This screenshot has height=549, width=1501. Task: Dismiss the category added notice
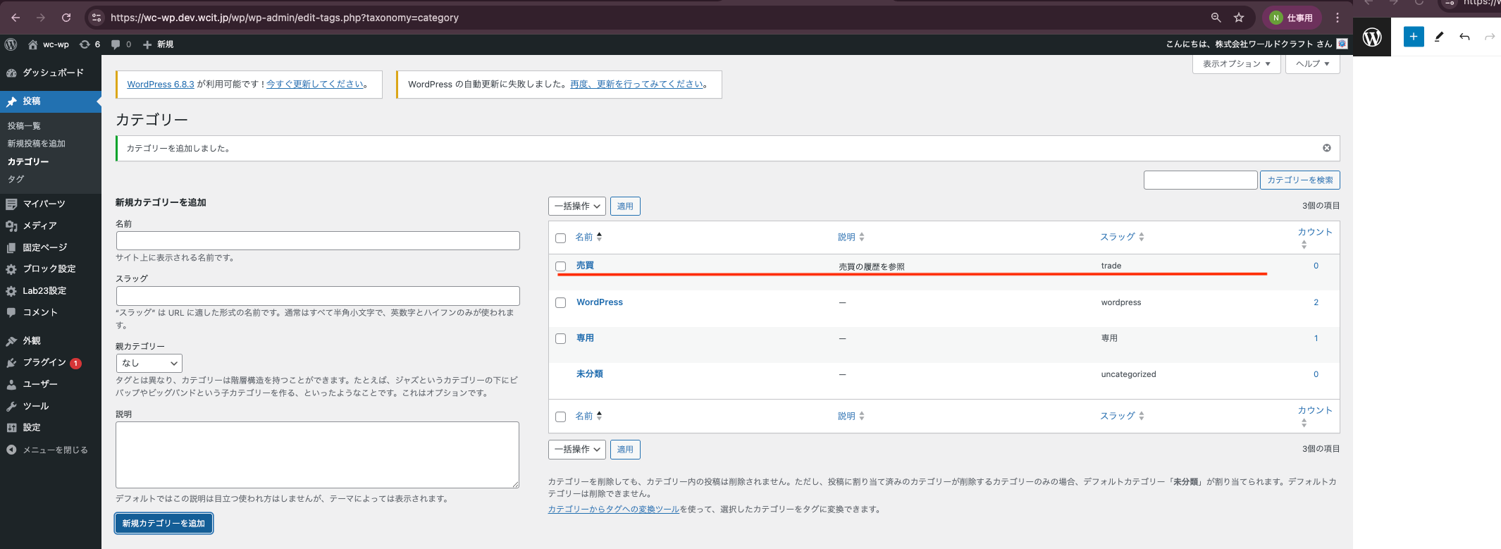[x=1326, y=148]
